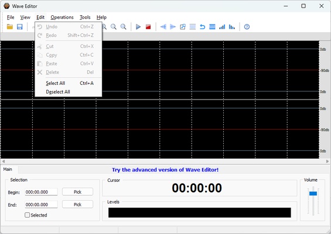331x234 pixels.
Task: Open the 'Try the advanced version' link
Action: (165, 170)
